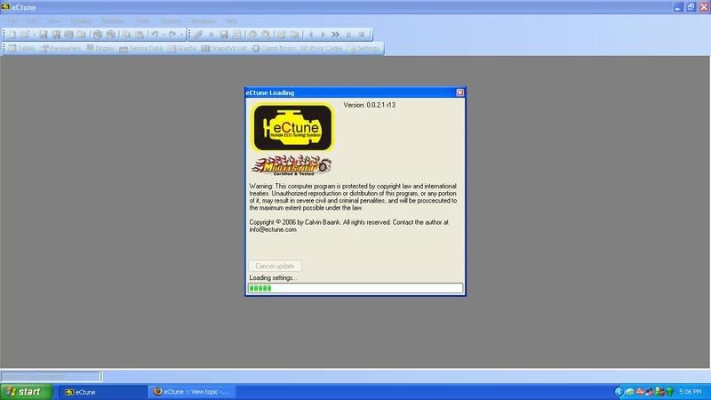This screenshot has height=400, width=711.
Task: Click the green network tray icon
Action: (670, 392)
